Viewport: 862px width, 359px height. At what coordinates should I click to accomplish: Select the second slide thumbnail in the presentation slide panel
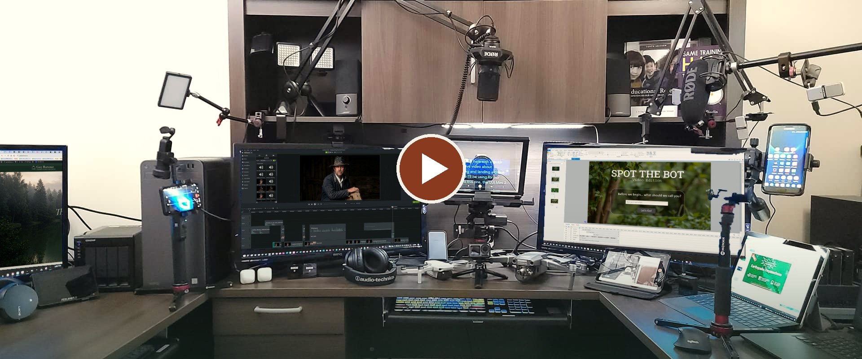[555, 179]
